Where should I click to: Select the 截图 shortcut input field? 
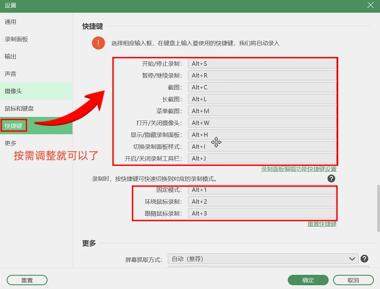(x=262, y=87)
